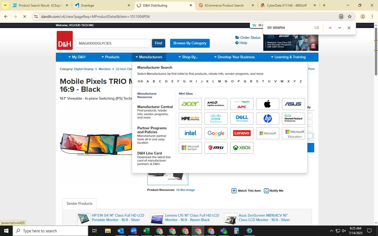Image resolution: width=378 pixels, height=236 pixels.
Task: Open the Help link
Action: 241,43
